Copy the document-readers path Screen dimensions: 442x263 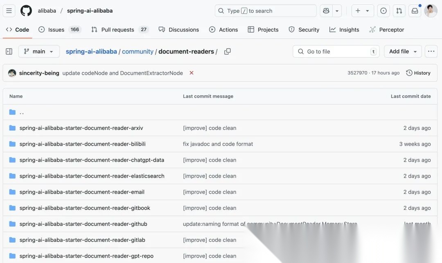(x=228, y=51)
